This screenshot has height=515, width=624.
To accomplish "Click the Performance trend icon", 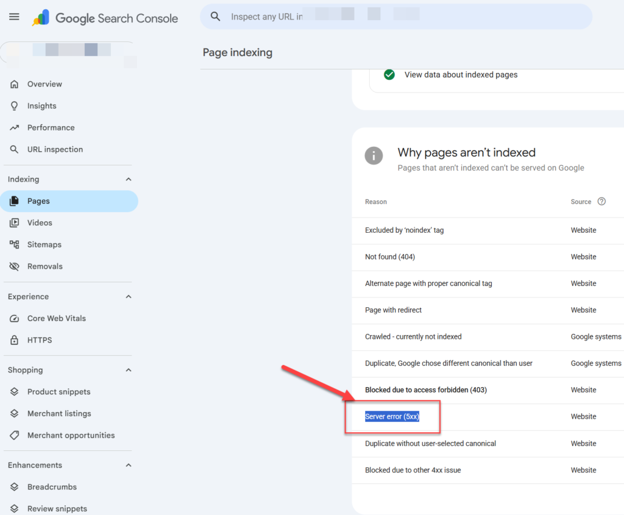I will coord(15,128).
